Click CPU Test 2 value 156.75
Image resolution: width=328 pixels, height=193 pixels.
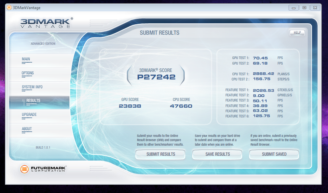(x=262, y=79)
